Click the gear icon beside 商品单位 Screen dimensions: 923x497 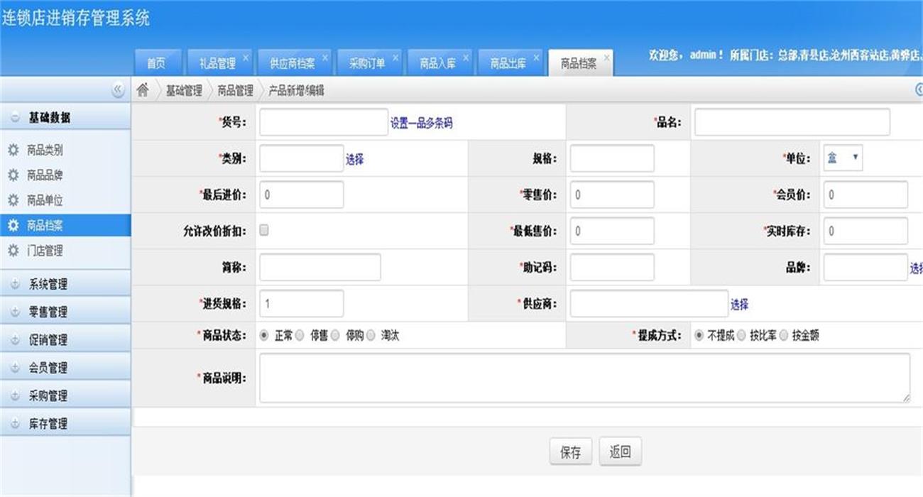click(13, 201)
